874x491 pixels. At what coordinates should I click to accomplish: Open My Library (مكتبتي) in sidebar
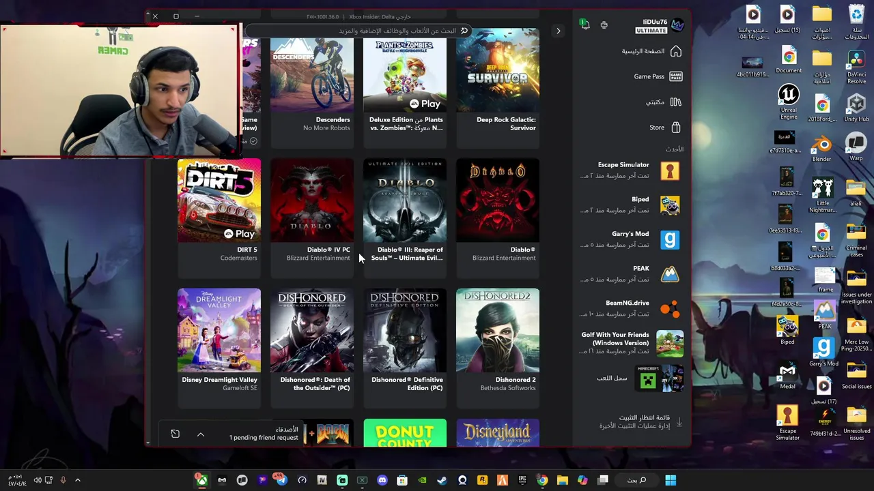[x=663, y=102]
